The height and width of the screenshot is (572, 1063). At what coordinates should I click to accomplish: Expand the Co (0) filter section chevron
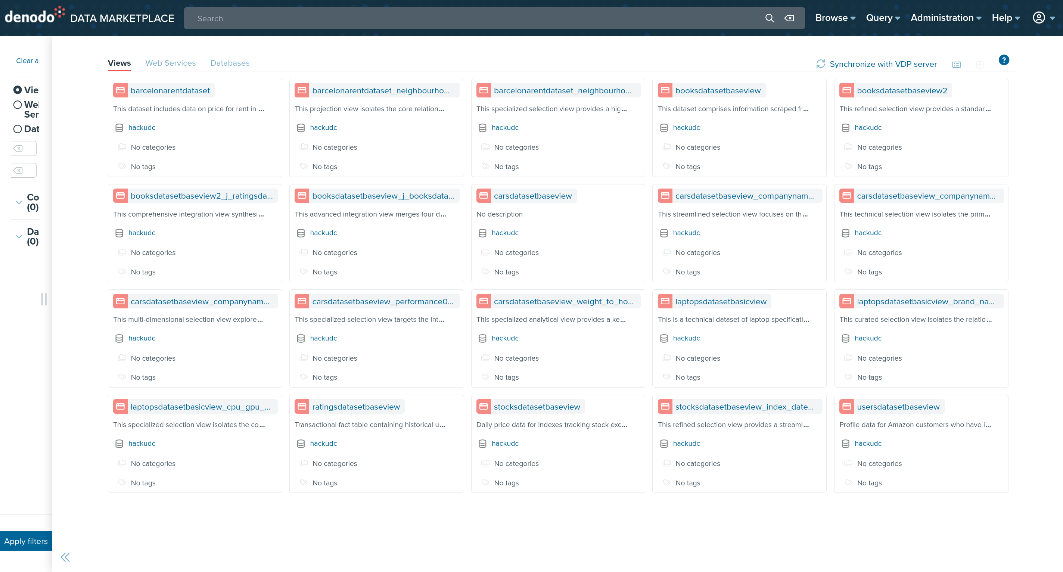(19, 202)
